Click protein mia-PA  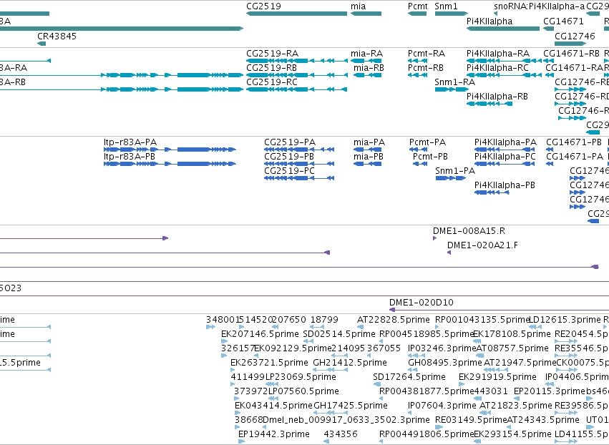tap(369, 142)
